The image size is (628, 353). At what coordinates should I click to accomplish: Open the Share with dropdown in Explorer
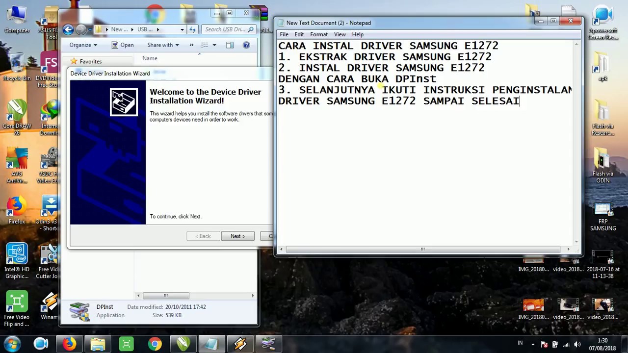[x=163, y=45]
